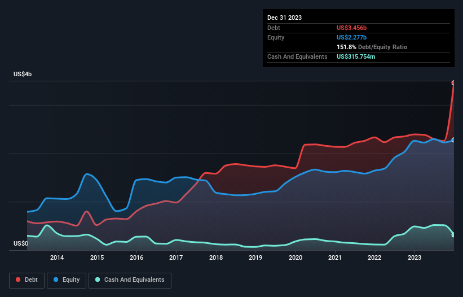The image size is (463, 297).
Task: Click the 2016 x-axis label
Action: (136, 257)
